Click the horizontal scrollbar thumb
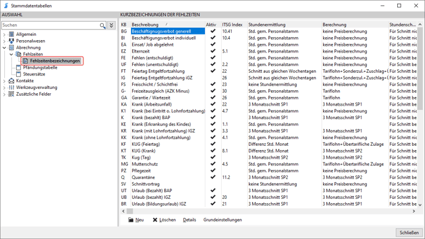Screen dimensions: 425x239 pos(130,211)
